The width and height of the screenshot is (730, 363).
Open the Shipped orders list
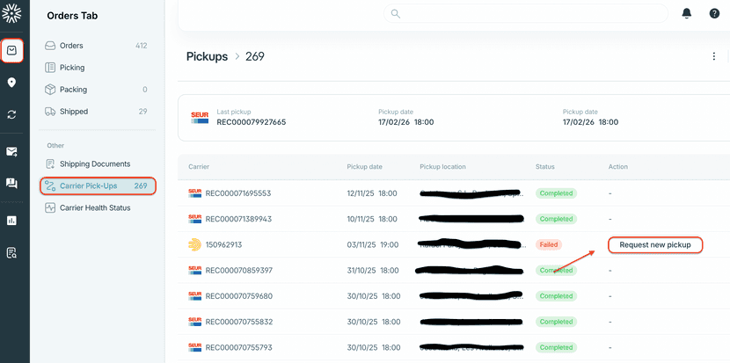click(74, 112)
